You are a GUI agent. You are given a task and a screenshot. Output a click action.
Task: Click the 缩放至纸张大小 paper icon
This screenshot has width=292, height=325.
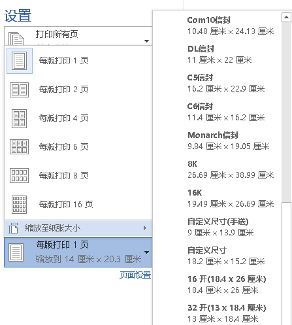pyautogui.click(x=13, y=228)
